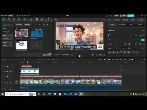The width and height of the screenshot is (147, 110).
Task: Open the Stickers panel
Action: (x=19, y=20)
